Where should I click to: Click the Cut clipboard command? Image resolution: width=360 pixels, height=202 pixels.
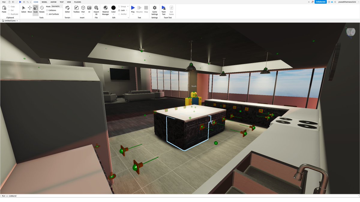click(x=11, y=10)
